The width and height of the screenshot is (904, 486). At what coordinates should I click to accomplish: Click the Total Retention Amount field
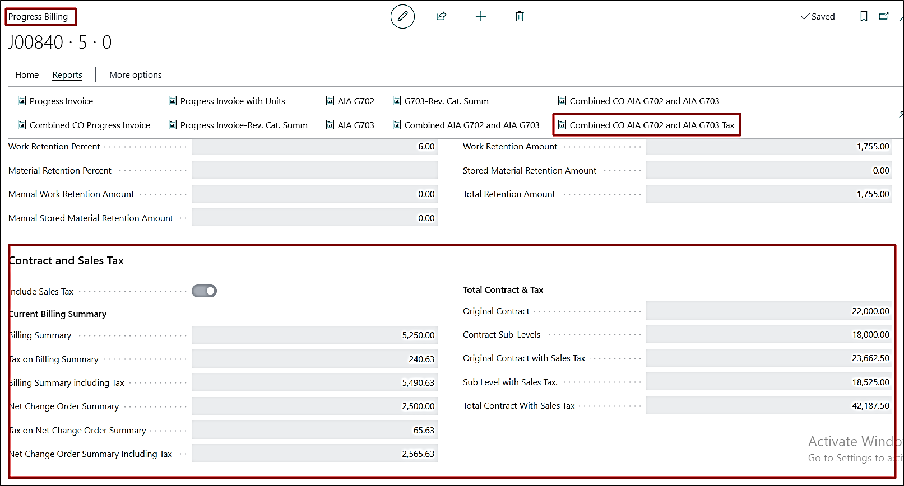(769, 194)
